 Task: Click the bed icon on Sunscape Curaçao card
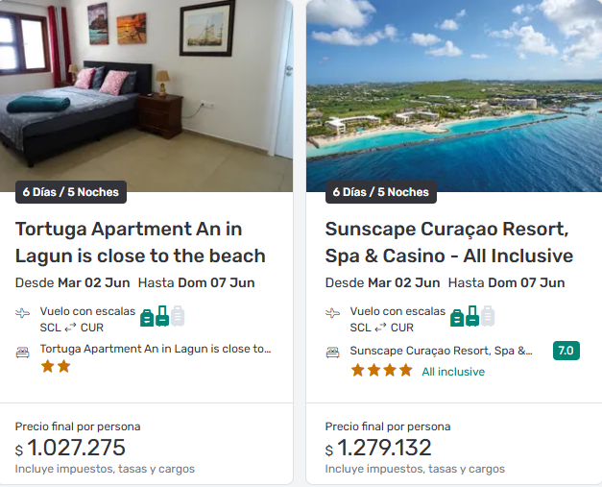333,352
